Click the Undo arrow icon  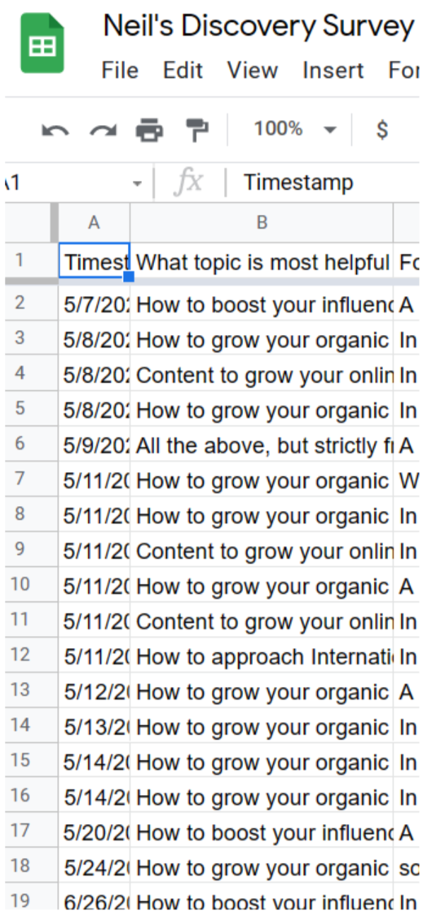tap(54, 130)
